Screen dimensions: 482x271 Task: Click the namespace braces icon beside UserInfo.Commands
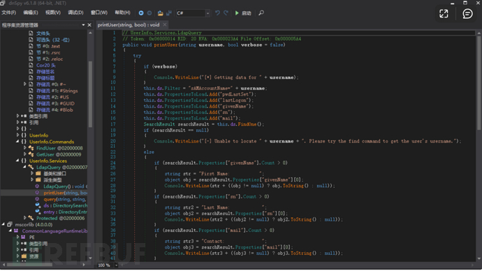click(x=24, y=142)
